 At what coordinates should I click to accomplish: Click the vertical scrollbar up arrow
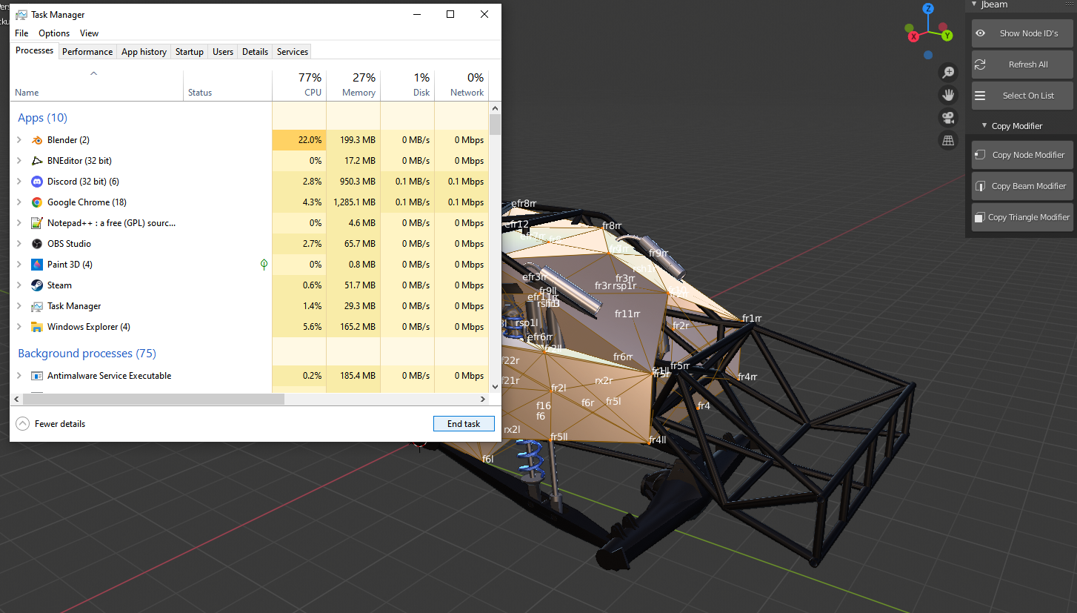coord(496,108)
